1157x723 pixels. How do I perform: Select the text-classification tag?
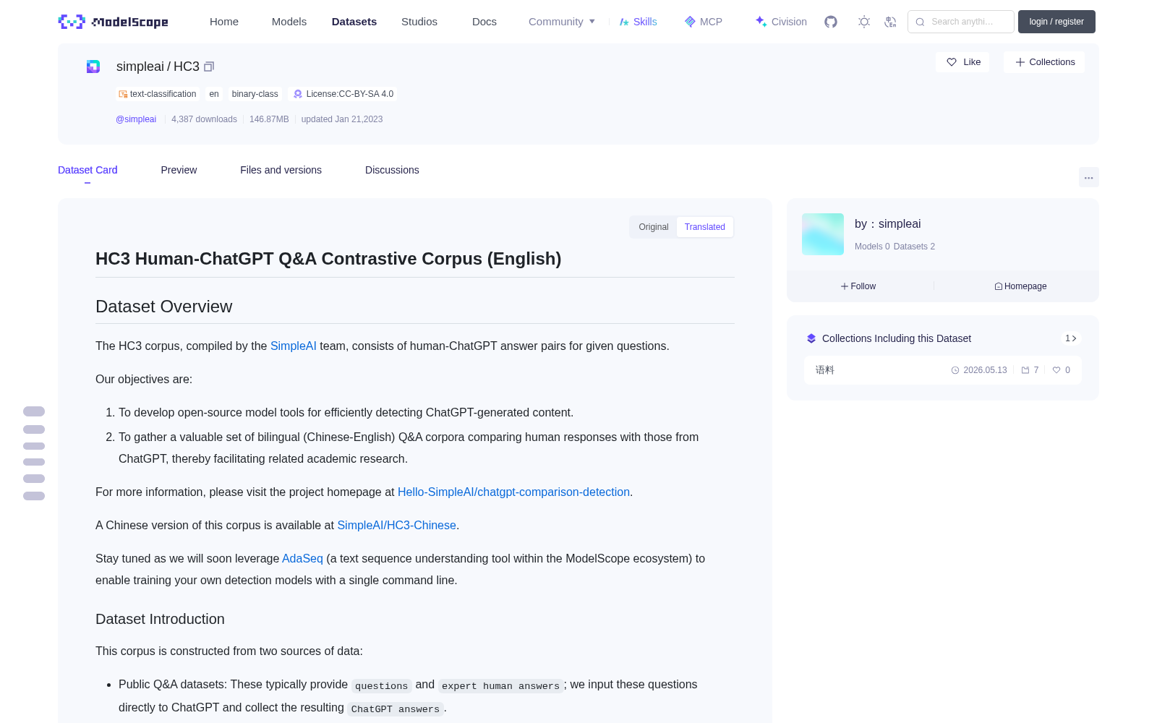pos(158,94)
